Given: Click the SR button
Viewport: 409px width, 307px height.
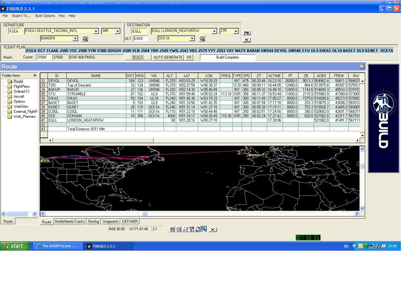Looking at the screenshot, I should click(x=189, y=57).
